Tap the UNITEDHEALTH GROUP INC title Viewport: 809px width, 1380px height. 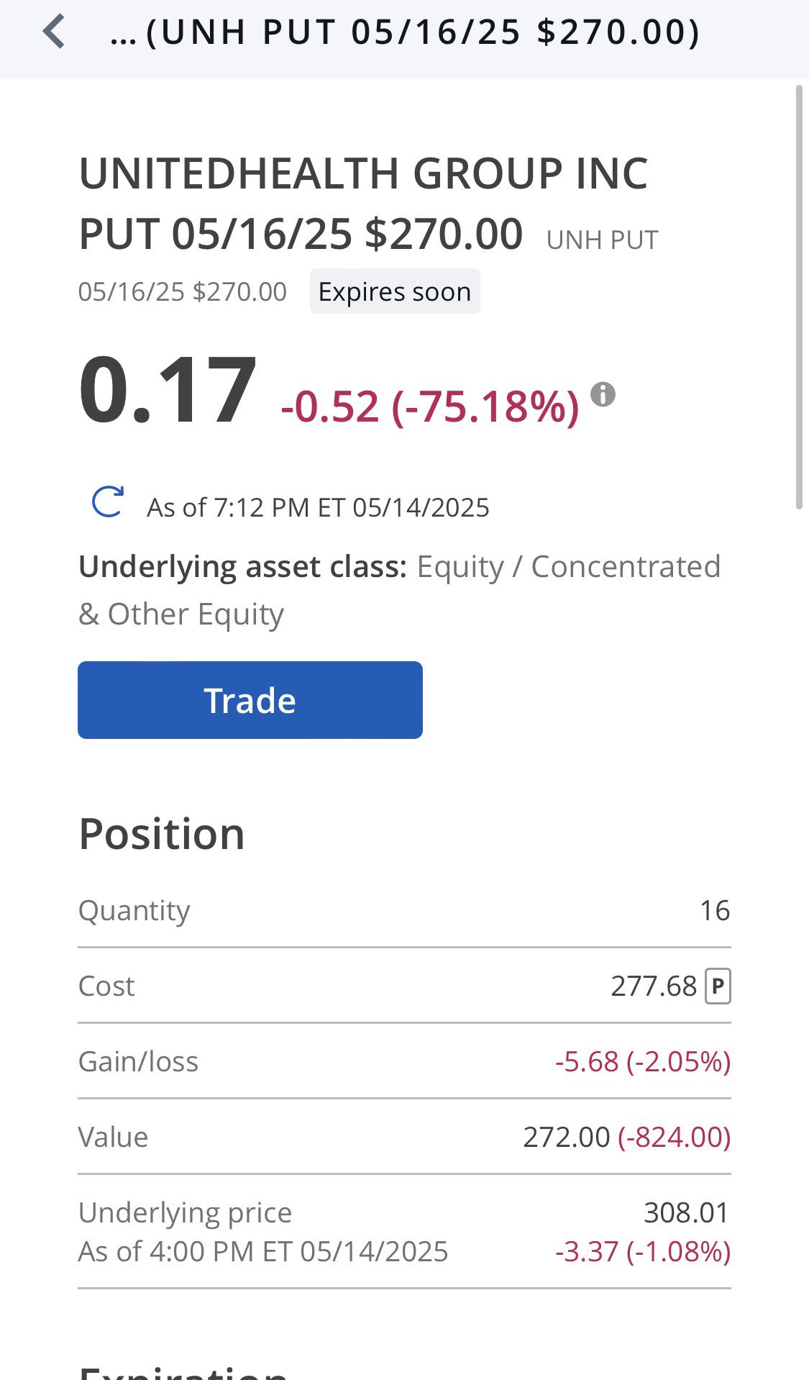pyautogui.click(x=364, y=173)
